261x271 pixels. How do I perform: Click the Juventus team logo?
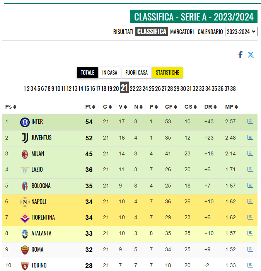(x=25, y=138)
